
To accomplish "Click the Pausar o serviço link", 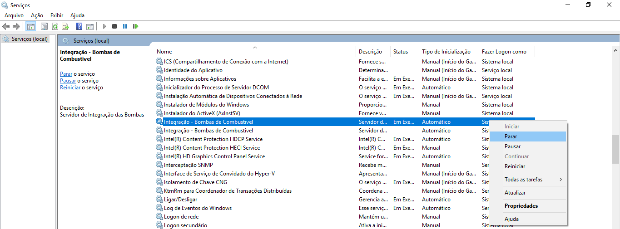I will 68,81.
